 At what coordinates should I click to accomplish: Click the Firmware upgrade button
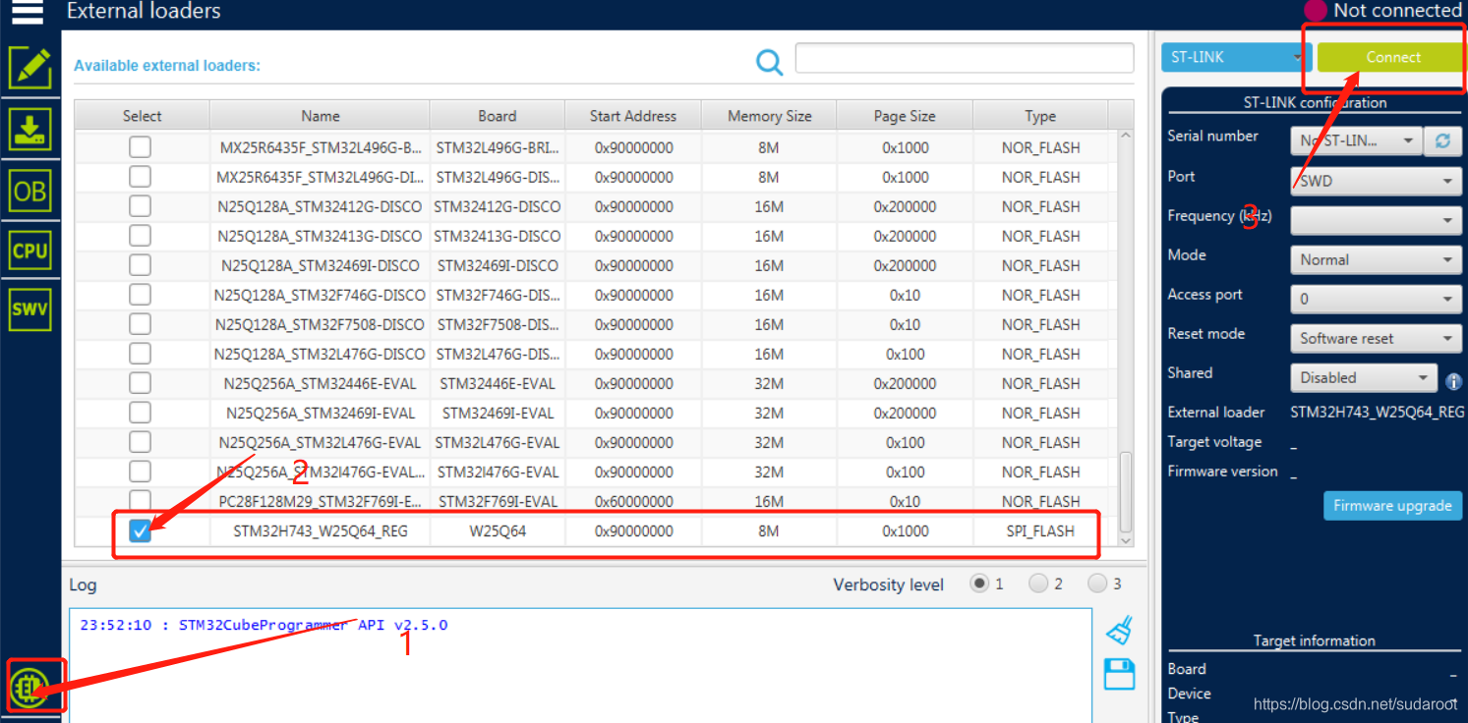pos(1392,506)
